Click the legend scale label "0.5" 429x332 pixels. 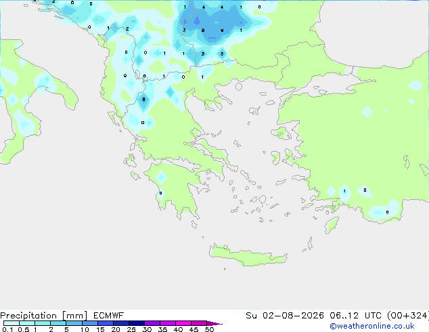pos(24,329)
